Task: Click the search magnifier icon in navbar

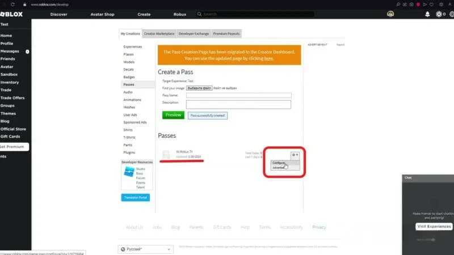Action: 199,14
